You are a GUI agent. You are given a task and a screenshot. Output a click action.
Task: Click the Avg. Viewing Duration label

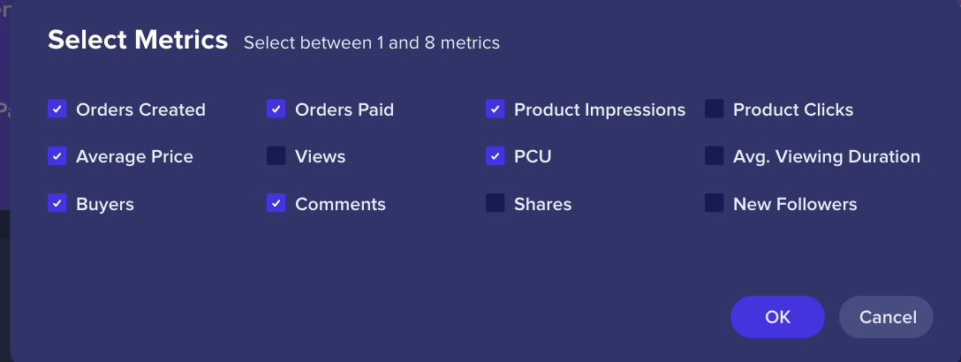click(x=827, y=157)
